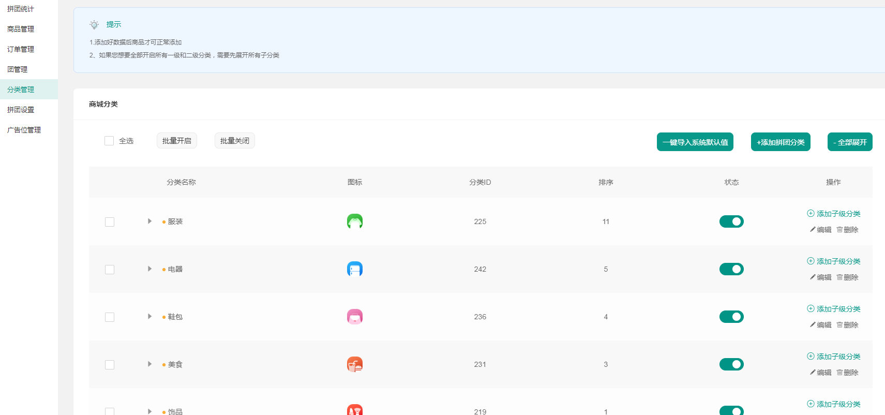The height and width of the screenshot is (415, 885).
Task: Add subcategory to 服装 via plus icon
Action: pyautogui.click(x=811, y=214)
